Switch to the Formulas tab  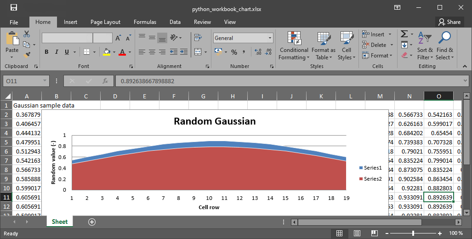pos(145,22)
